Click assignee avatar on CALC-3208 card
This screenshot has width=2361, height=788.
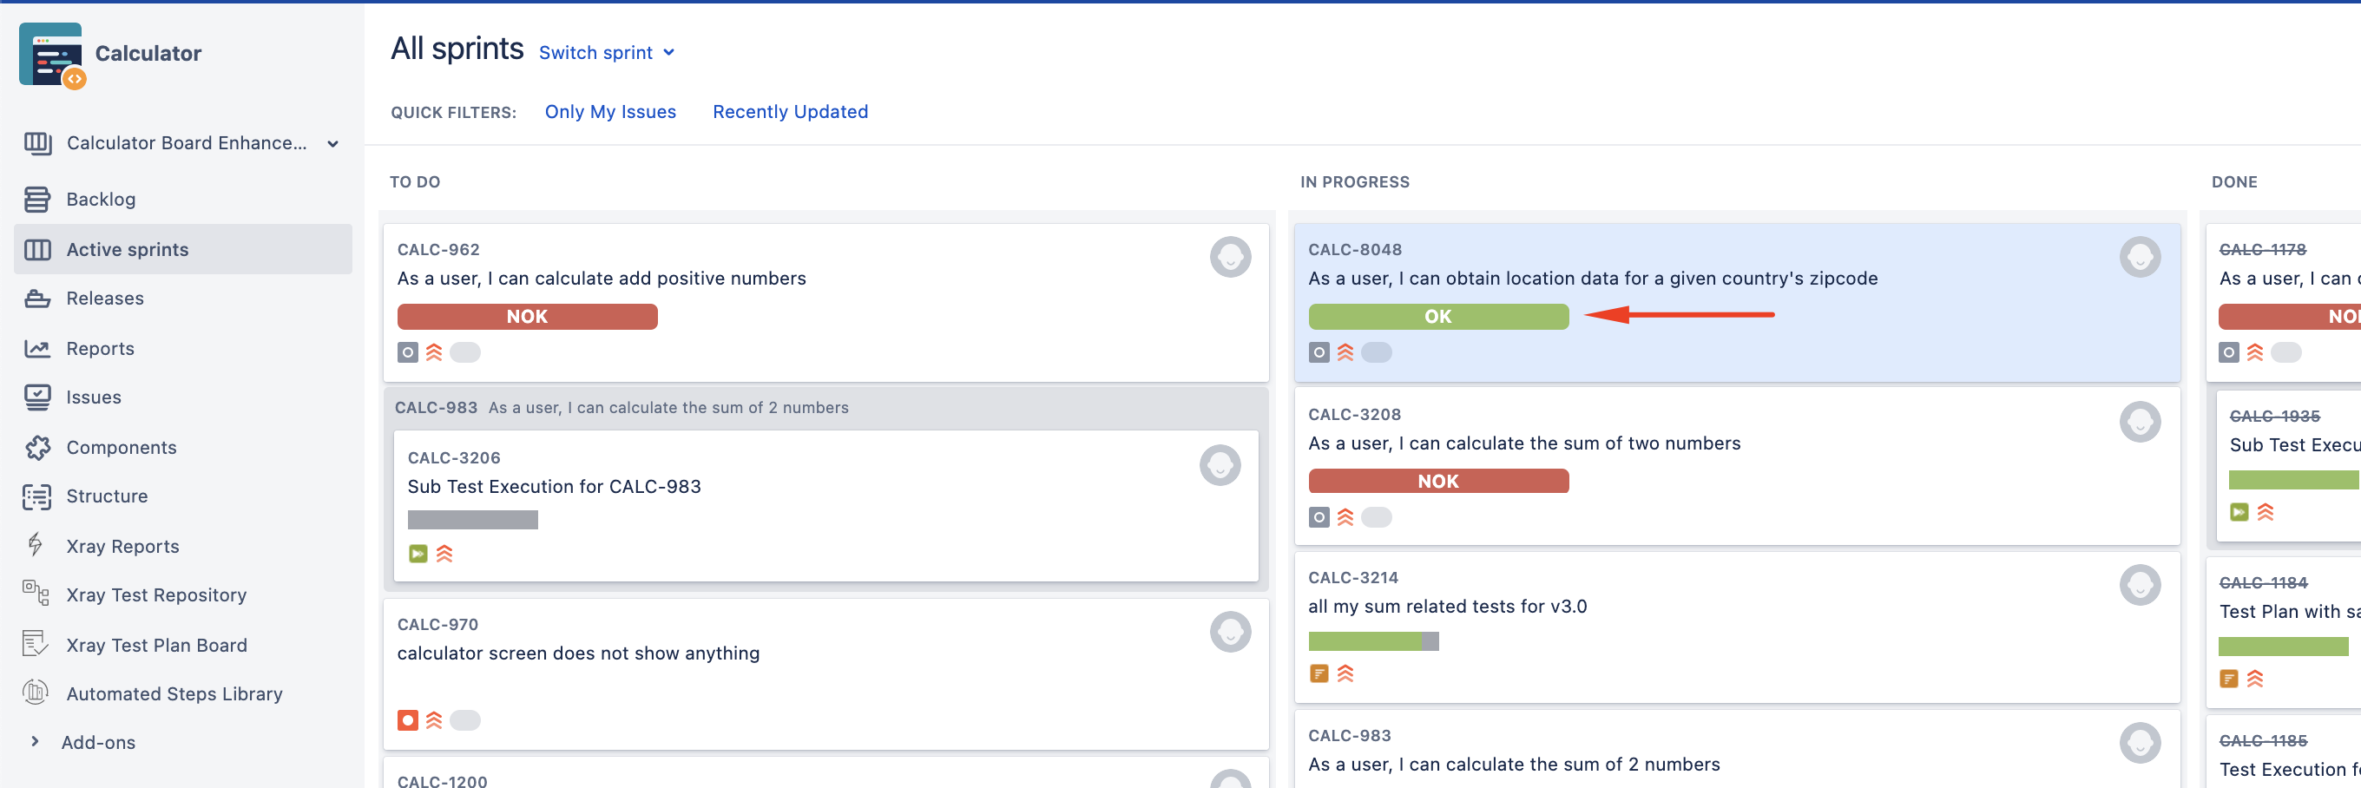click(2141, 423)
